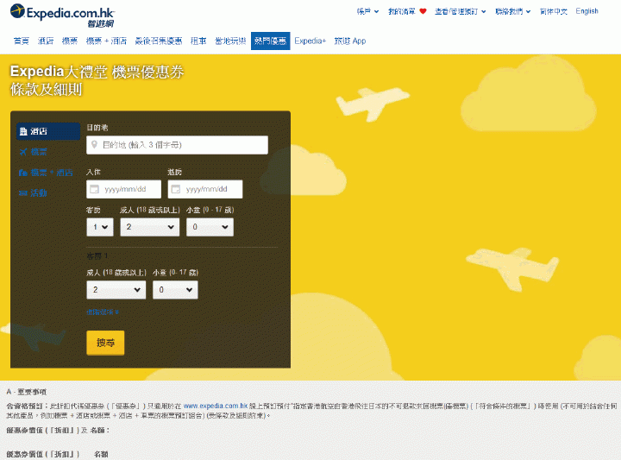Image resolution: width=621 pixels, height=460 pixels.
Task: Open the children dropdown in top row
Action: pos(210,227)
